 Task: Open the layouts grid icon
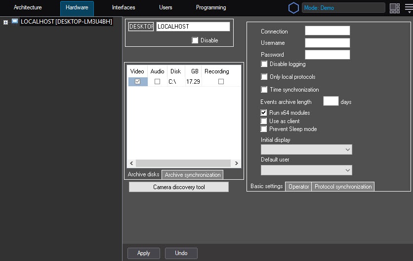(394, 8)
